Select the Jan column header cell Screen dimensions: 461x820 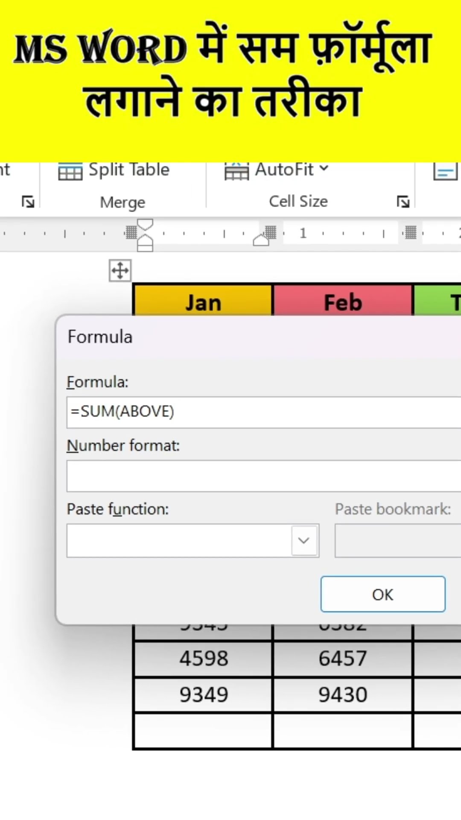tap(203, 302)
